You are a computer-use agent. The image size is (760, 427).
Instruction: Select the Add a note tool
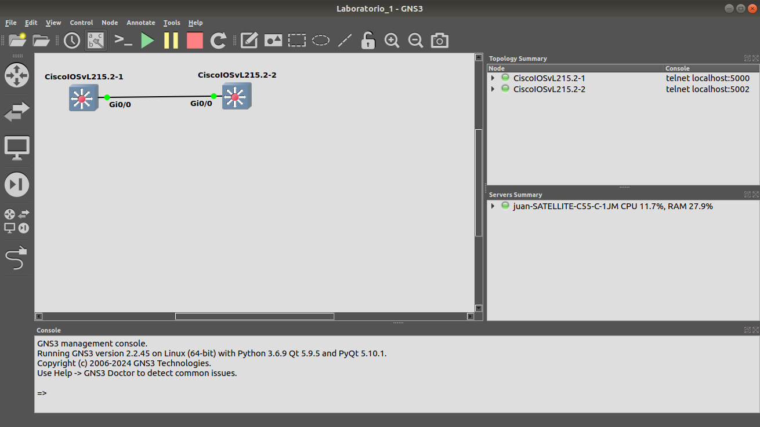(x=249, y=40)
